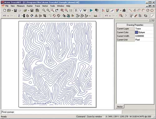
Task: Open the Trace menu
Action: pyautogui.click(x=37, y=6)
